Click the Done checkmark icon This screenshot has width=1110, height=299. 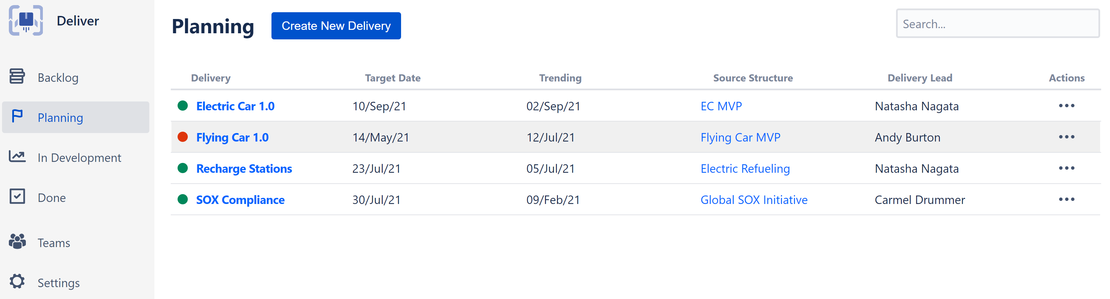click(x=17, y=197)
